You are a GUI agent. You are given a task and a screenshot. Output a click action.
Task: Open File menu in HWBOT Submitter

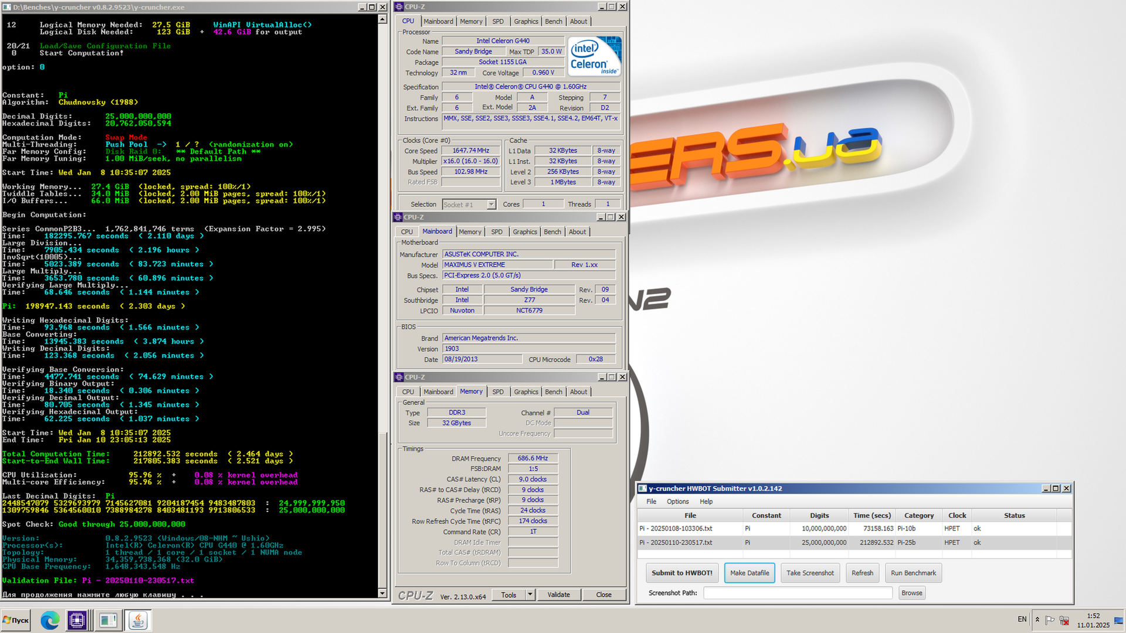pos(651,501)
